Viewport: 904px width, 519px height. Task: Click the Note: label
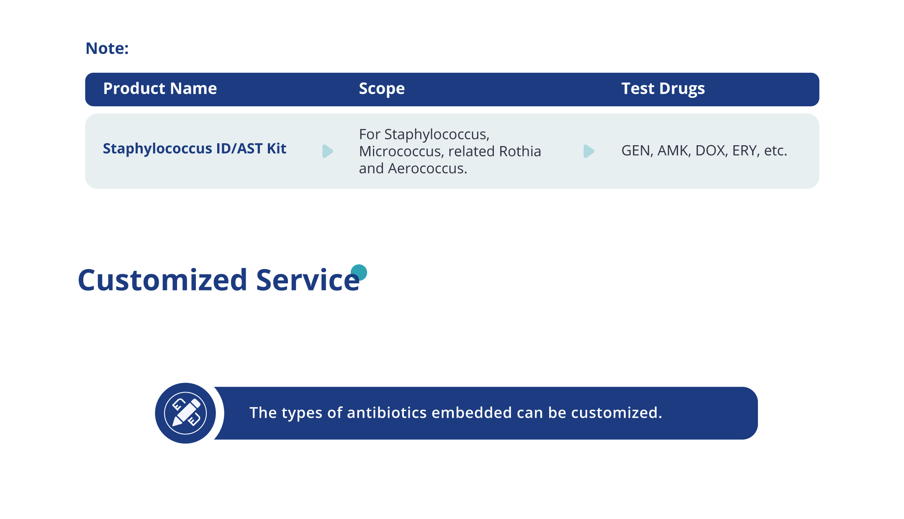click(x=107, y=49)
